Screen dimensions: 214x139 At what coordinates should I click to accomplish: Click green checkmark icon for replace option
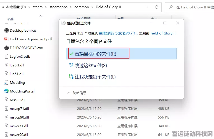point(71,54)
